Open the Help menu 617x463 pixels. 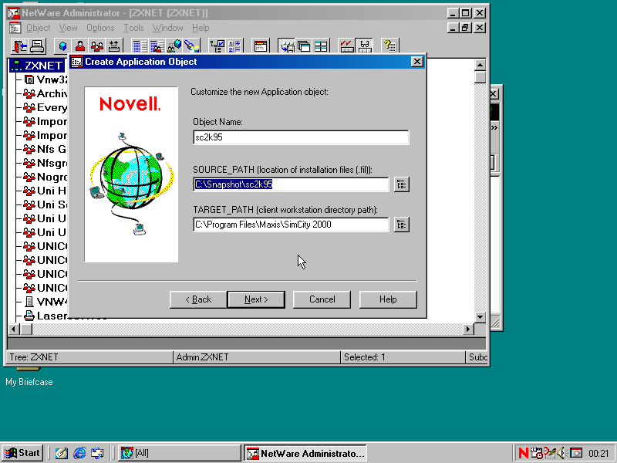click(201, 28)
